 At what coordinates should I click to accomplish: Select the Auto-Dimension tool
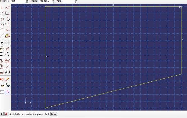click(2, 67)
